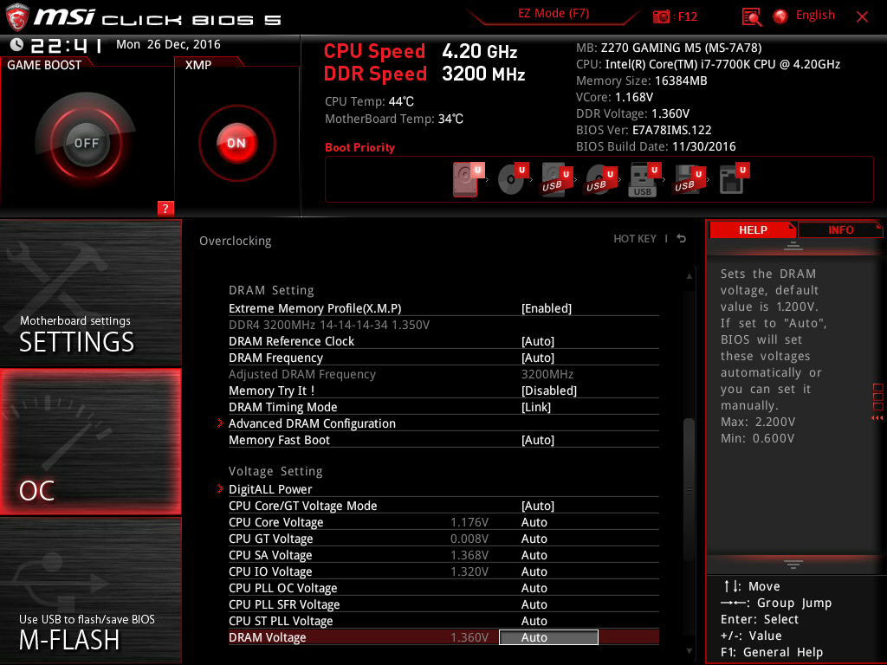Click the F12 screenshot camera icon

point(661,16)
